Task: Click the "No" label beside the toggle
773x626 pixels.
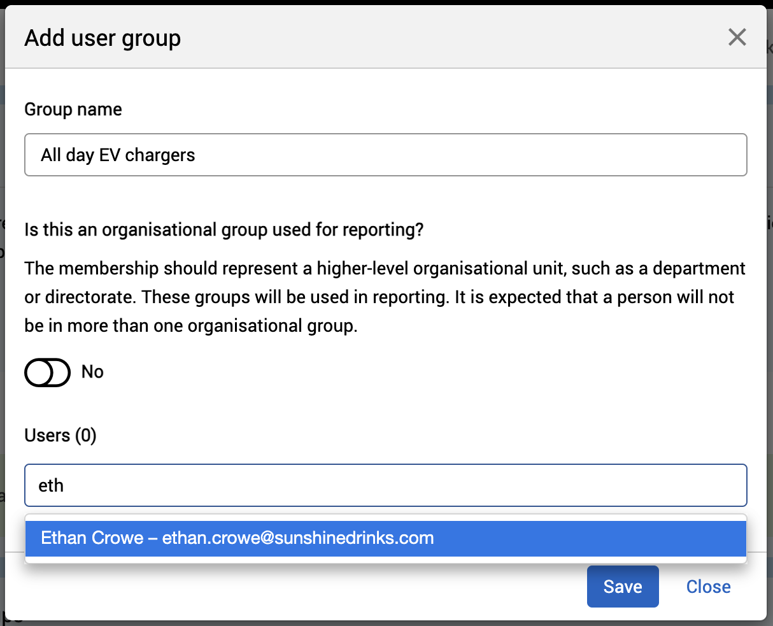Action: pos(92,372)
